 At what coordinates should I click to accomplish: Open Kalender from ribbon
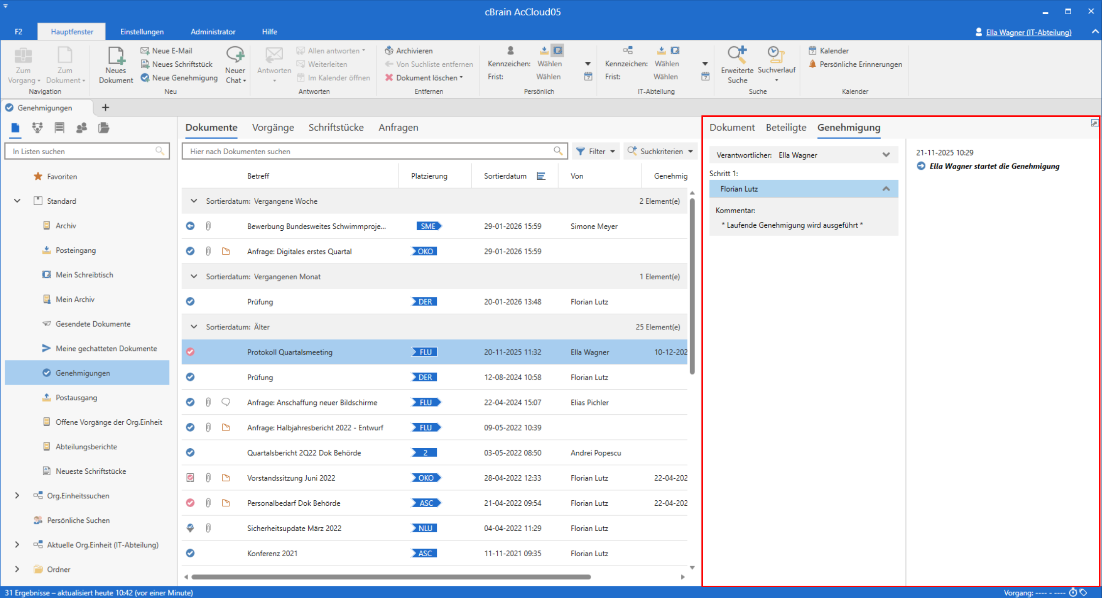point(829,51)
